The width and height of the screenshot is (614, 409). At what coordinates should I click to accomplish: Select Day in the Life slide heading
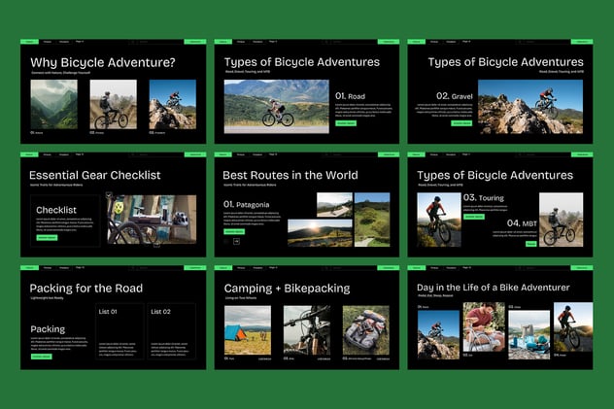[x=491, y=288]
